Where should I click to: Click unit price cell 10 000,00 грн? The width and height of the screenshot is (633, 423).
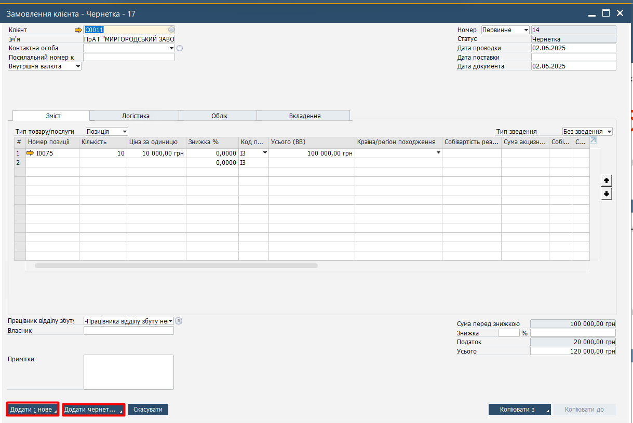(156, 153)
